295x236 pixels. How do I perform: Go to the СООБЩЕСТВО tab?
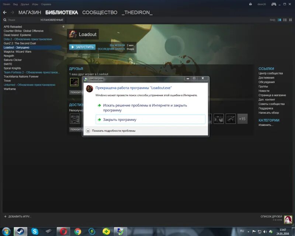point(100,13)
